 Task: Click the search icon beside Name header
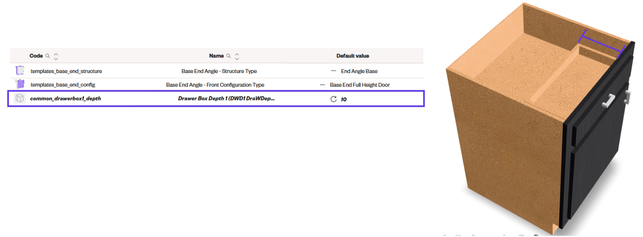pyautogui.click(x=228, y=56)
